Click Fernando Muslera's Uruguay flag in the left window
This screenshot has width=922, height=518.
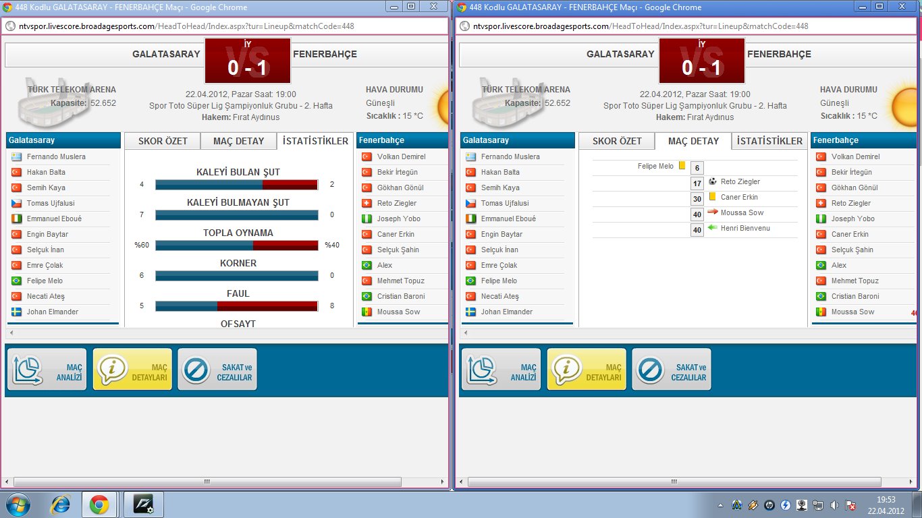tap(17, 156)
